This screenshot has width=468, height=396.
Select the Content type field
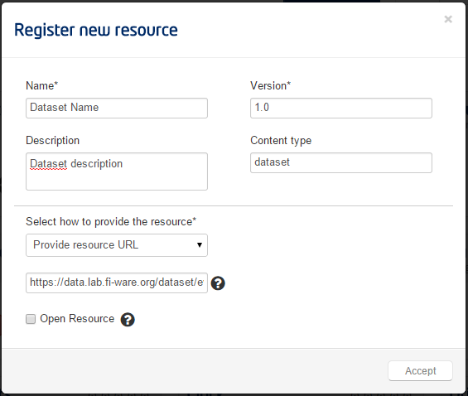[341, 162]
